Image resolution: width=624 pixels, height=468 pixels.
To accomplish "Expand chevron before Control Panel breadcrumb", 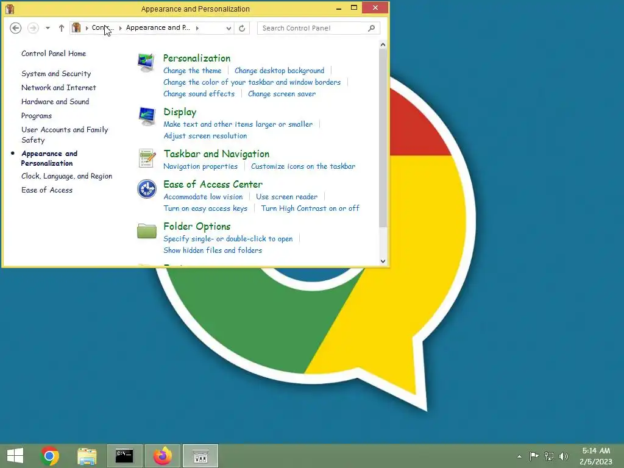I will pyautogui.click(x=87, y=28).
